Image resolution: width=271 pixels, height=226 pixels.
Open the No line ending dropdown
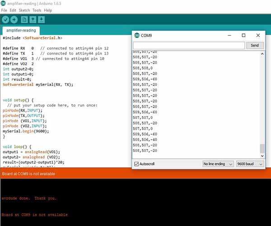point(218,164)
